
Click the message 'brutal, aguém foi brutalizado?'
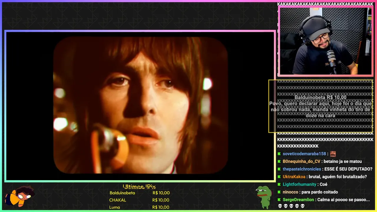point(338,177)
